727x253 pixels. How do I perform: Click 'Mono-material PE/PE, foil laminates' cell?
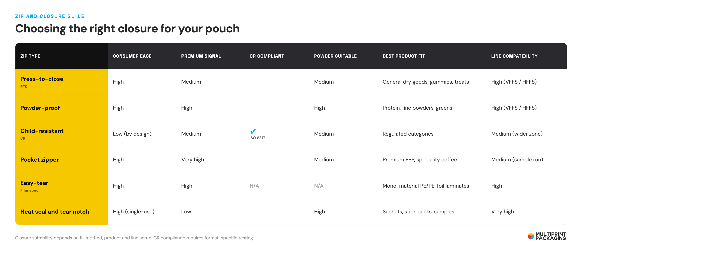coord(426,186)
